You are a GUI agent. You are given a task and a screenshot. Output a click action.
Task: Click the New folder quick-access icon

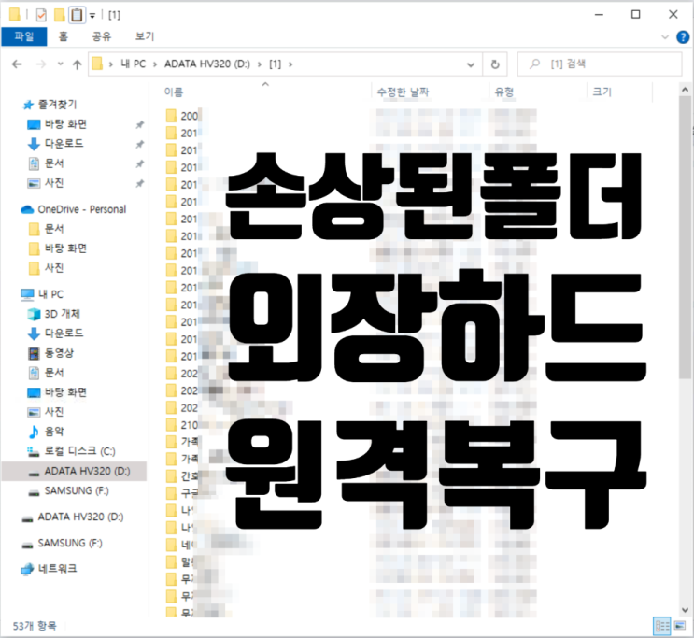pyautogui.click(x=59, y=15)
